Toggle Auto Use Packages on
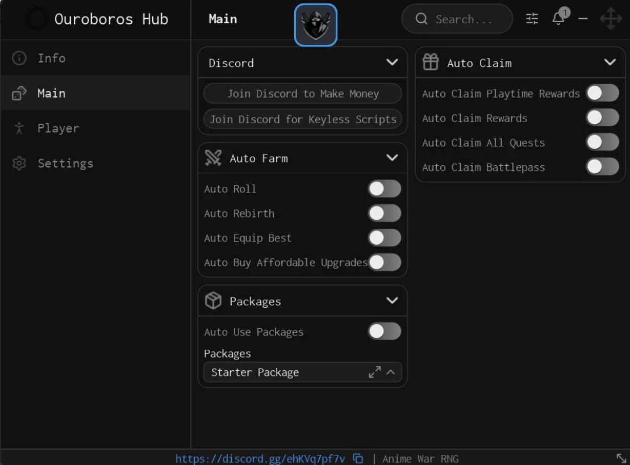630x465 pixels. pos(385,332)
